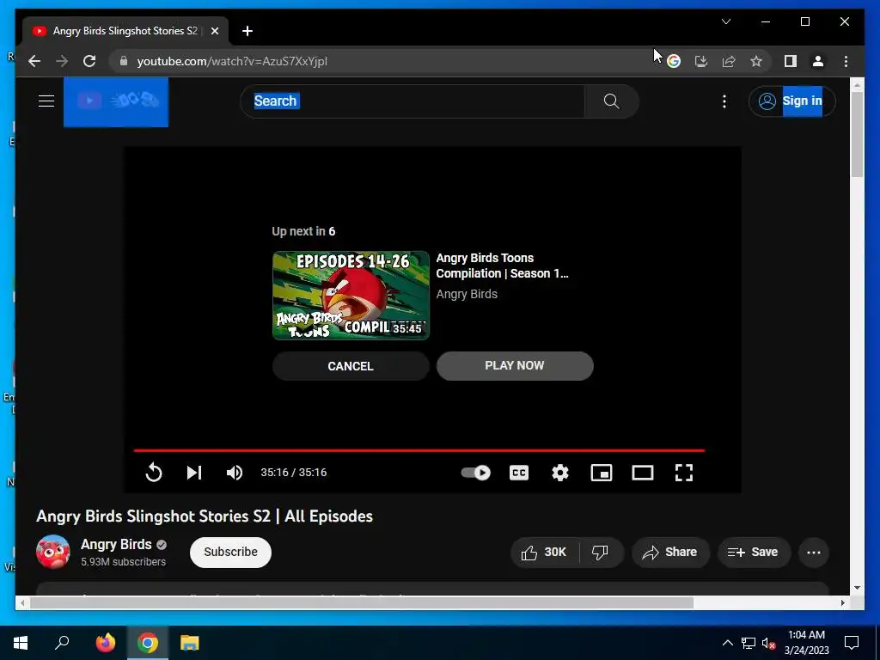Open the YouTube hamburger guide menu

46,101
